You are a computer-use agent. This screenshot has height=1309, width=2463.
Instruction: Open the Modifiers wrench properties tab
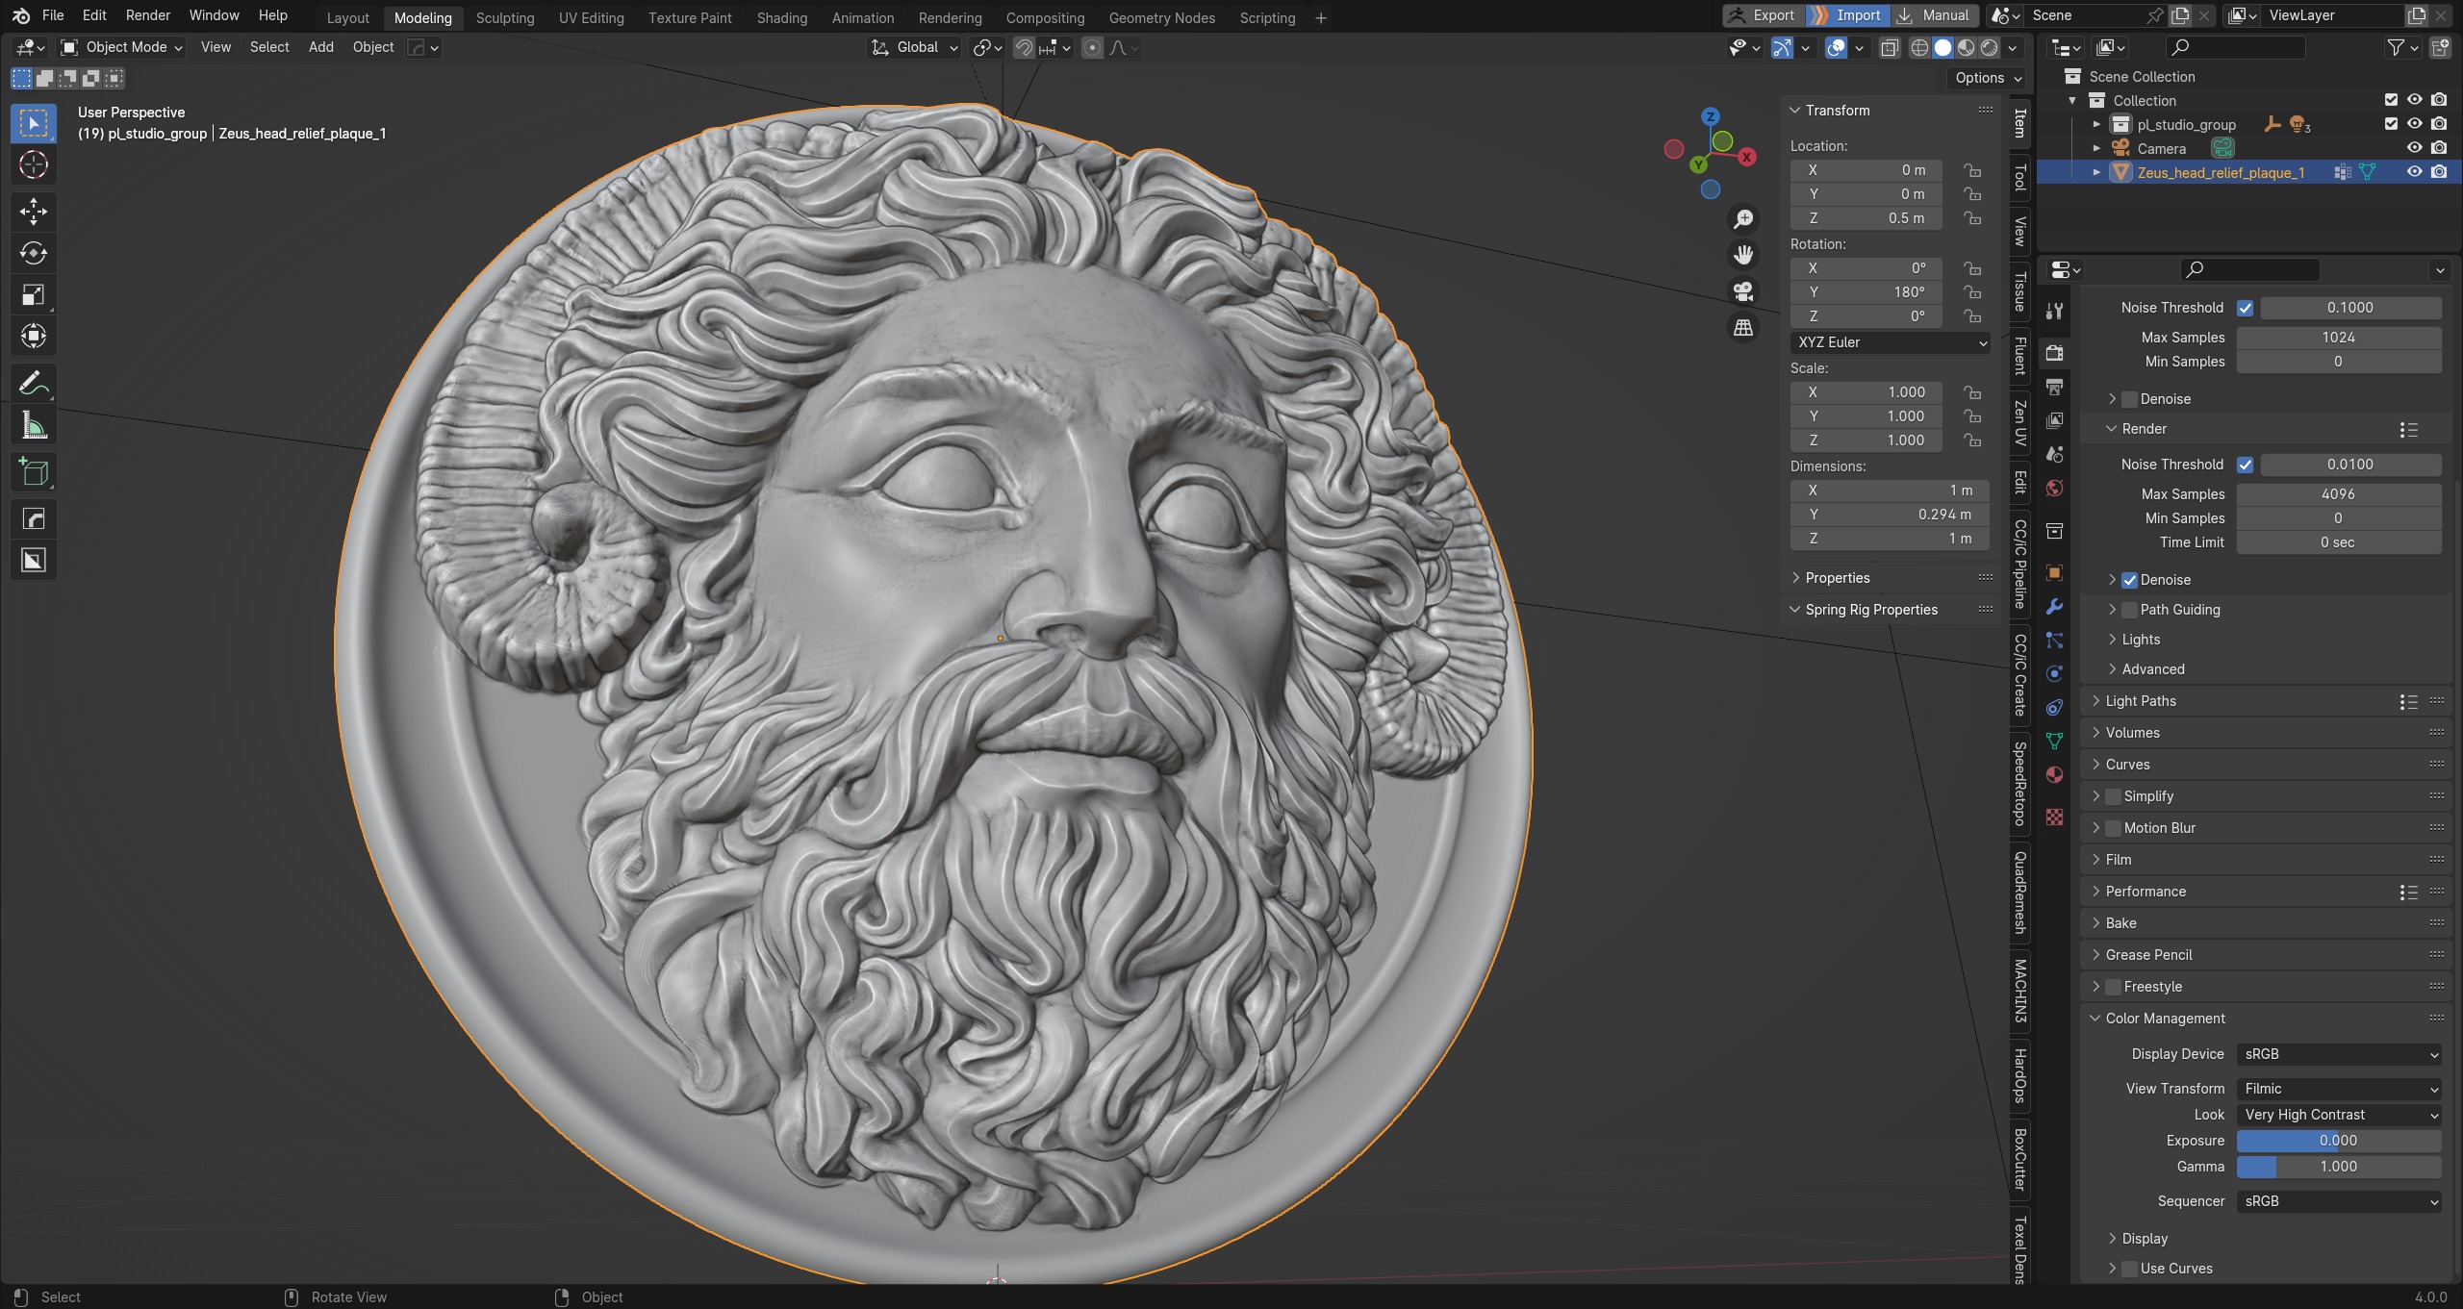pyautogui.click(x=2054, y=606)
